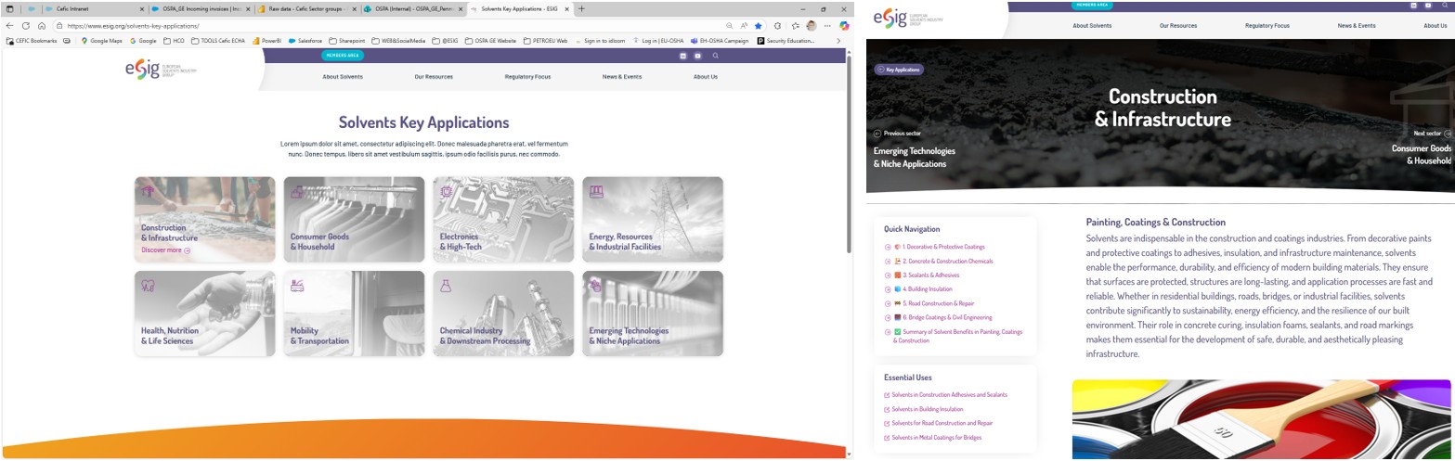Open the Copilot icon in the browser toolbar
This screenshot has width=1455, height=461.
(x=844, y=26)
